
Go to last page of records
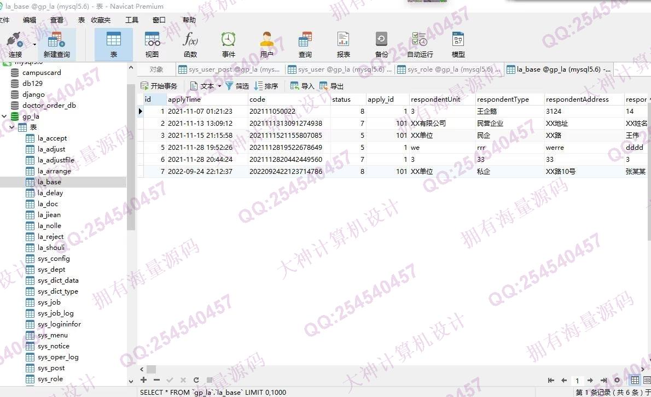603,380
